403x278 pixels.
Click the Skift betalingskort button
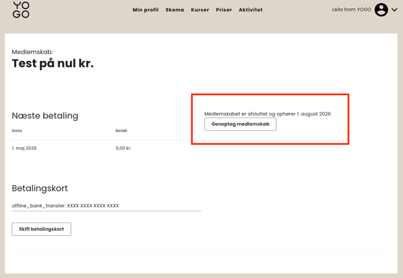[x=42, y=229]
